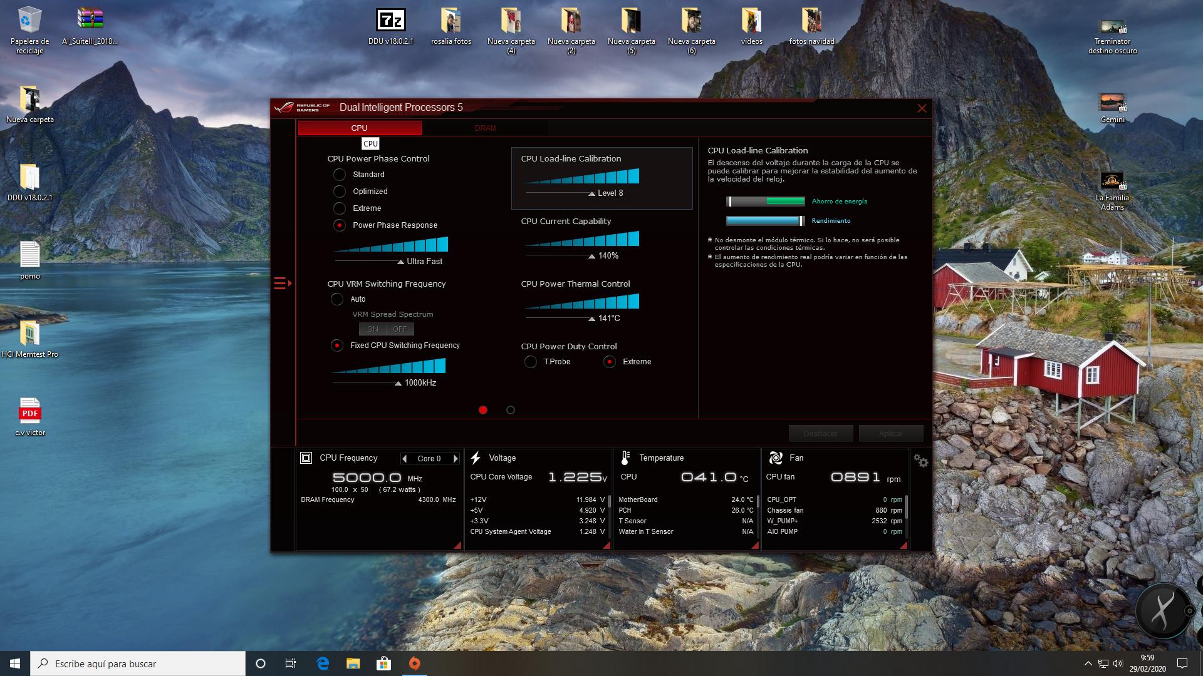Click the Deshacer button
The image size is (1203, 676).
(x=820, y=434)
